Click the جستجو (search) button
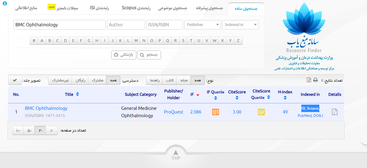This screenshot has height=168, width=367. 149,55
